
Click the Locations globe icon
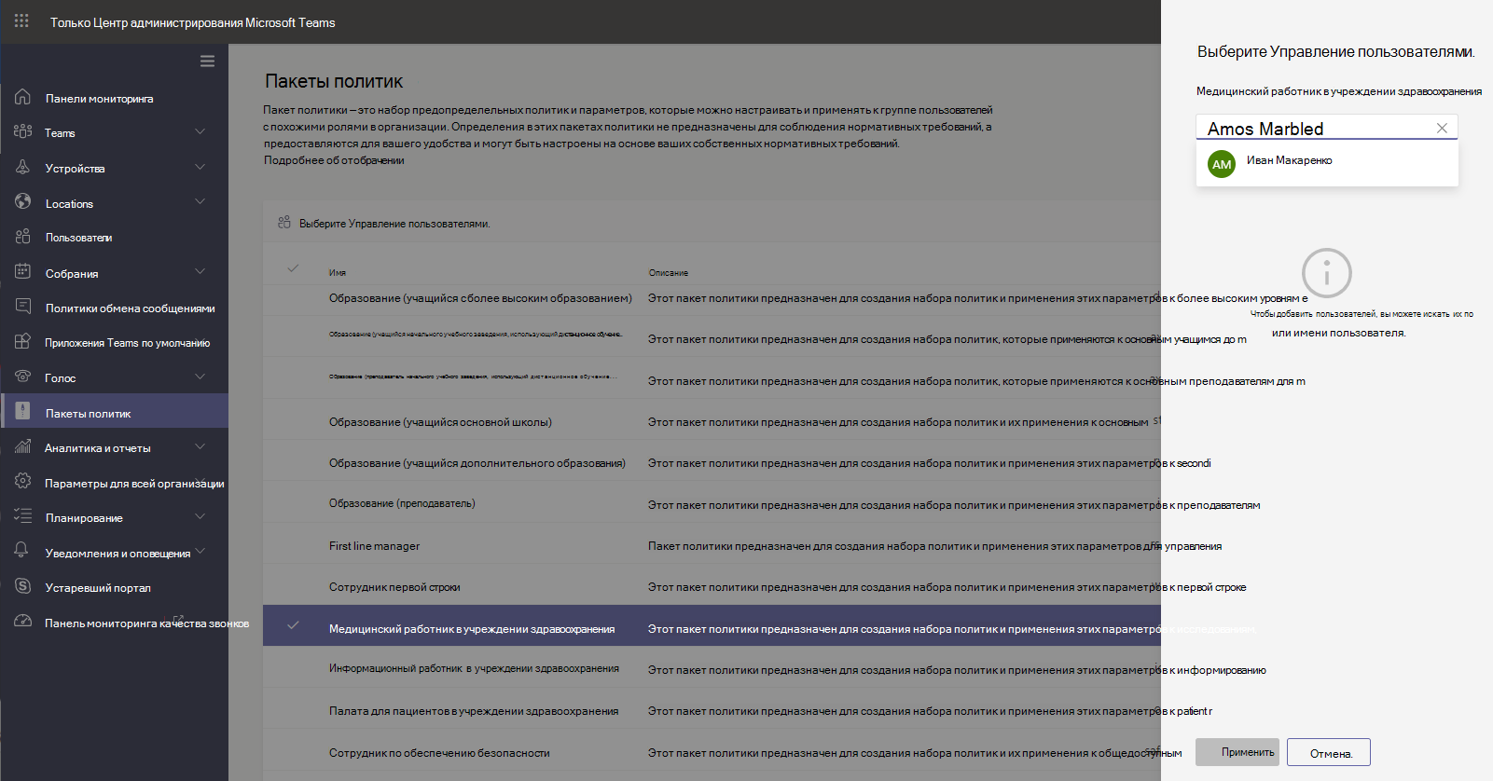[x=22, y=202]
